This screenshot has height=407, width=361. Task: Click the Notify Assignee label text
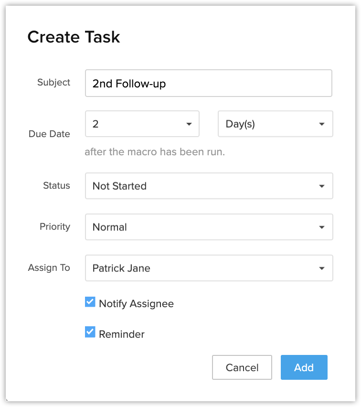[x=136, y=304]
